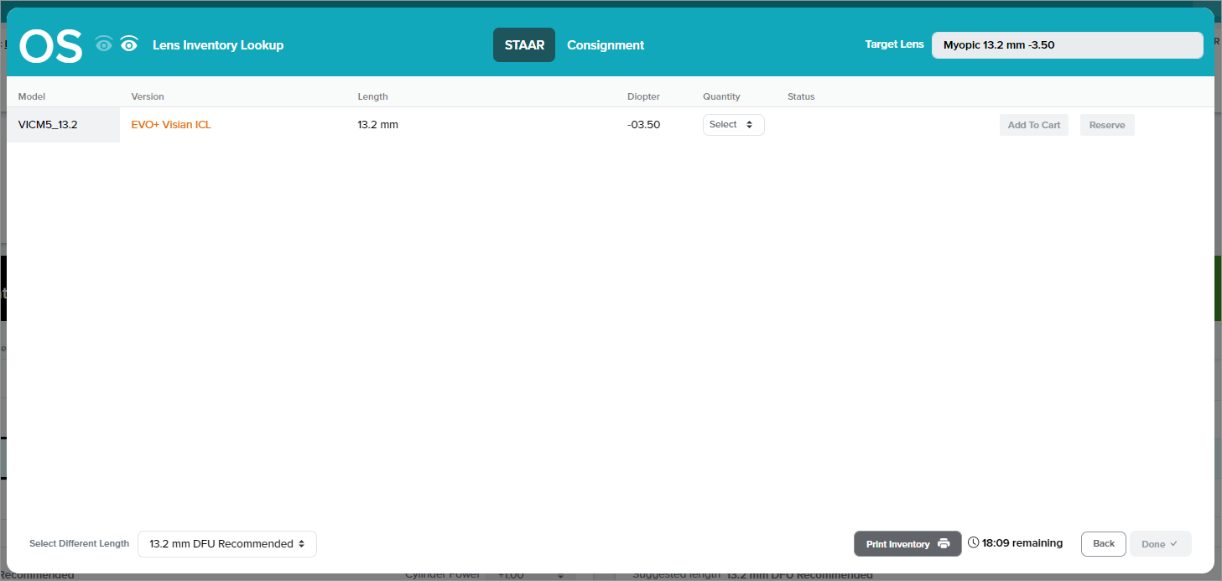This screenshot has width=1222, height=581.
Task: Click the Done button
Action: pos(1160,544)
